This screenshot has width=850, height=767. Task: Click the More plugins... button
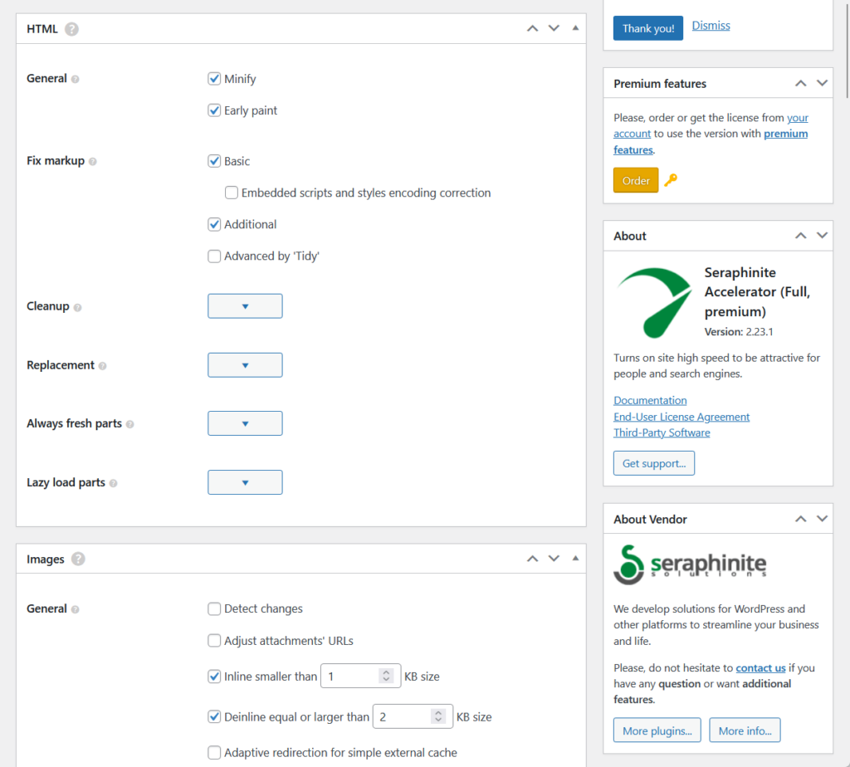point(657,730)
